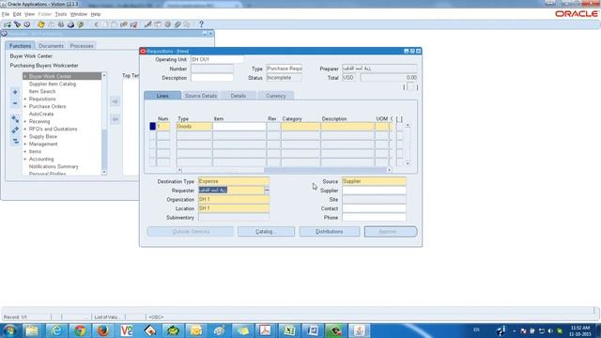Click the Switch Responsibility toolbar icon

click(61, 24)
